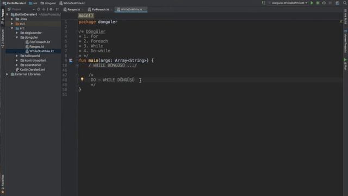Viewport: 348px width, 196px height.
Task: Expand the out folder
Action: 12,23
